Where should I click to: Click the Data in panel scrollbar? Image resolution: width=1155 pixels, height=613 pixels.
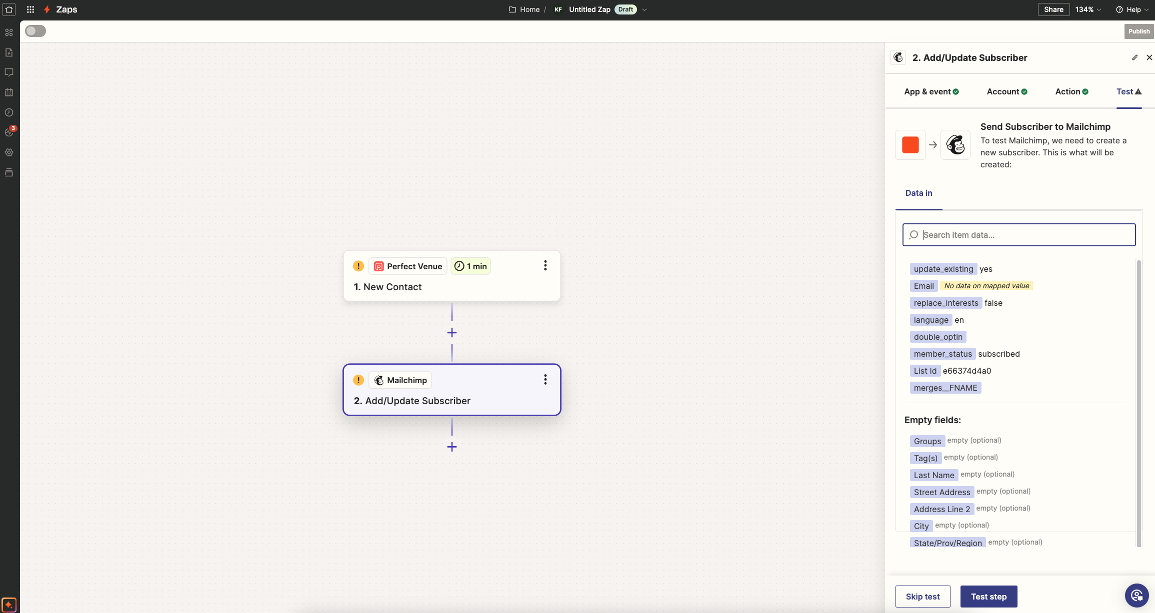[x=1138, y=403]
